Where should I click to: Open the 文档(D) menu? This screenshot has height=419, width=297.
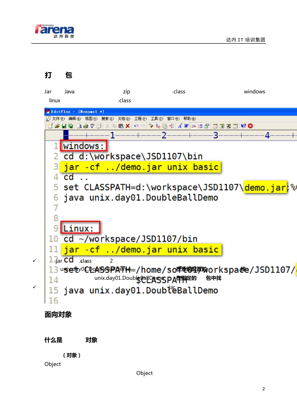[x=124, y=119]
